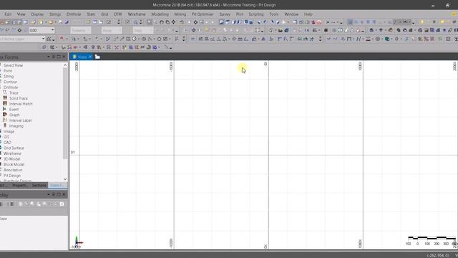
Task: Select Graph drillhole form
Action: click(14, 115)
